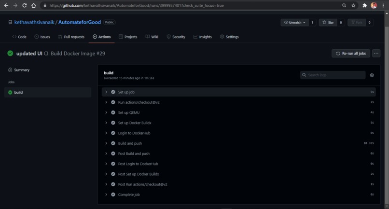Open the Wiki tab
This screenshot has height=209, width=389.
pos(152,37)
